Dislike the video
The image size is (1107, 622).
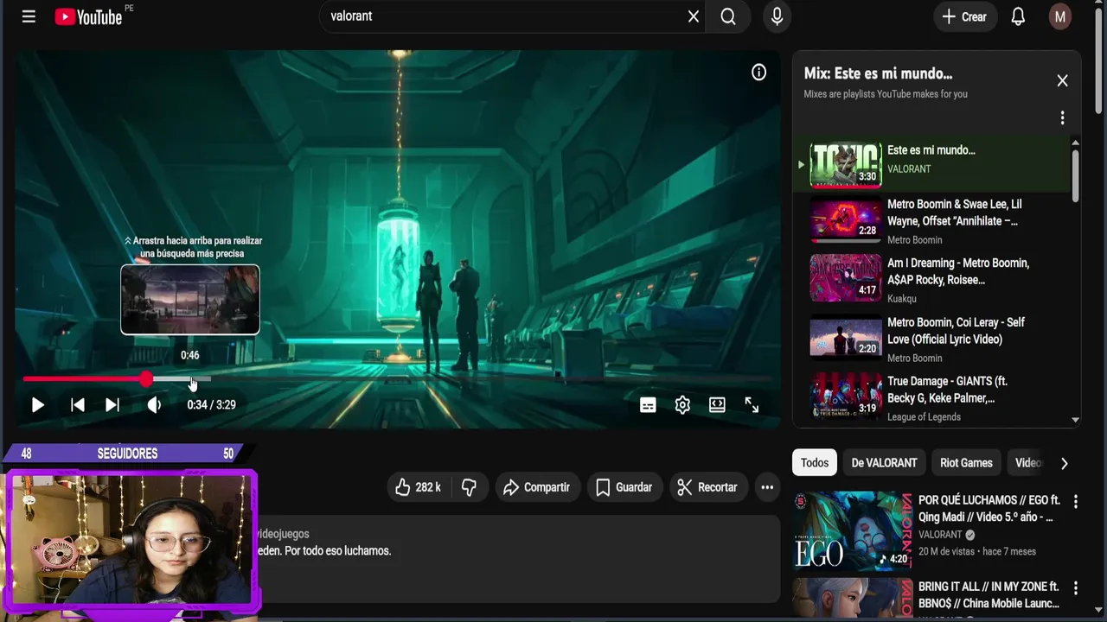coord(469,487)
